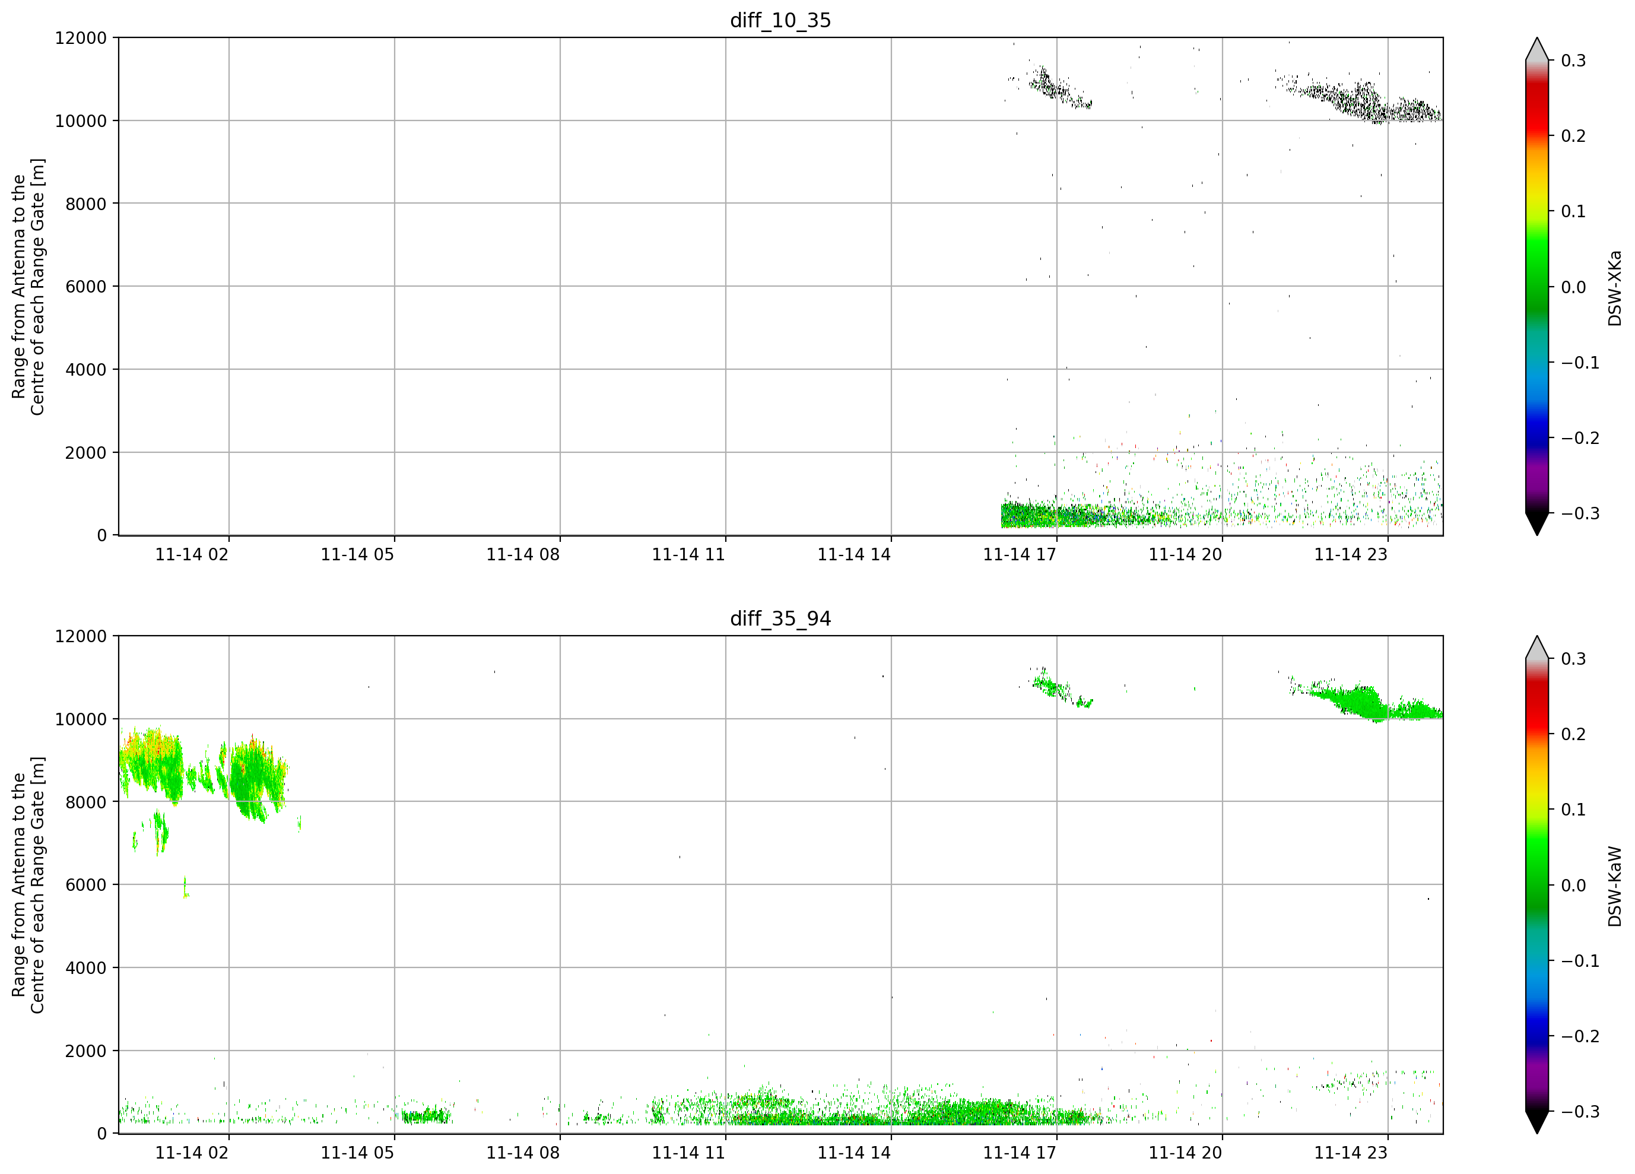This screenshot has width=1635, height=1174.
Task: Click the 0.1 tick on DSW-KaW colorbar
Action: click(x=1573, y=810)
